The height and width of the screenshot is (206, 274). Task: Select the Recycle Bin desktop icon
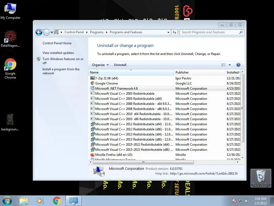(261, 178)
